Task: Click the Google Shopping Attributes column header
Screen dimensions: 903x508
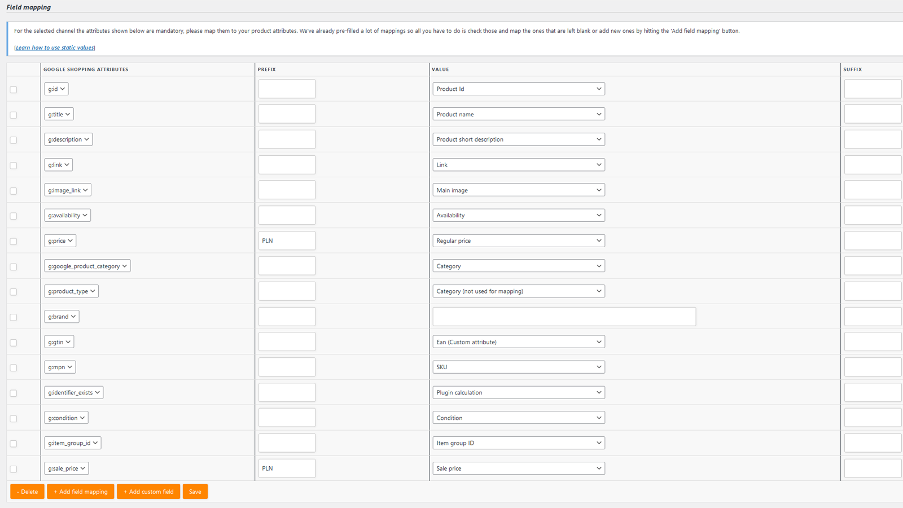Action: 86,69
